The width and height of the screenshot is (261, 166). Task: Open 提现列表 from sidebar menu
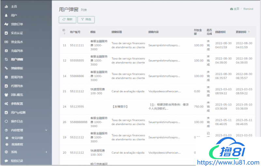pos(17,77)
